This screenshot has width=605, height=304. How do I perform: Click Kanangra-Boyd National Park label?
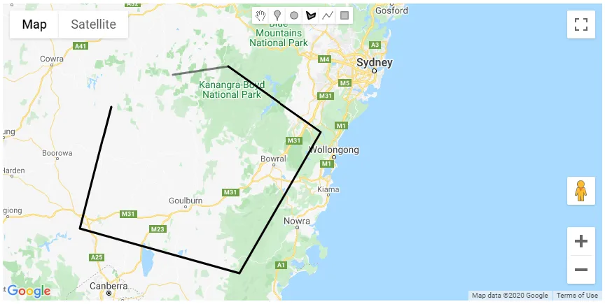coord(232,89)
